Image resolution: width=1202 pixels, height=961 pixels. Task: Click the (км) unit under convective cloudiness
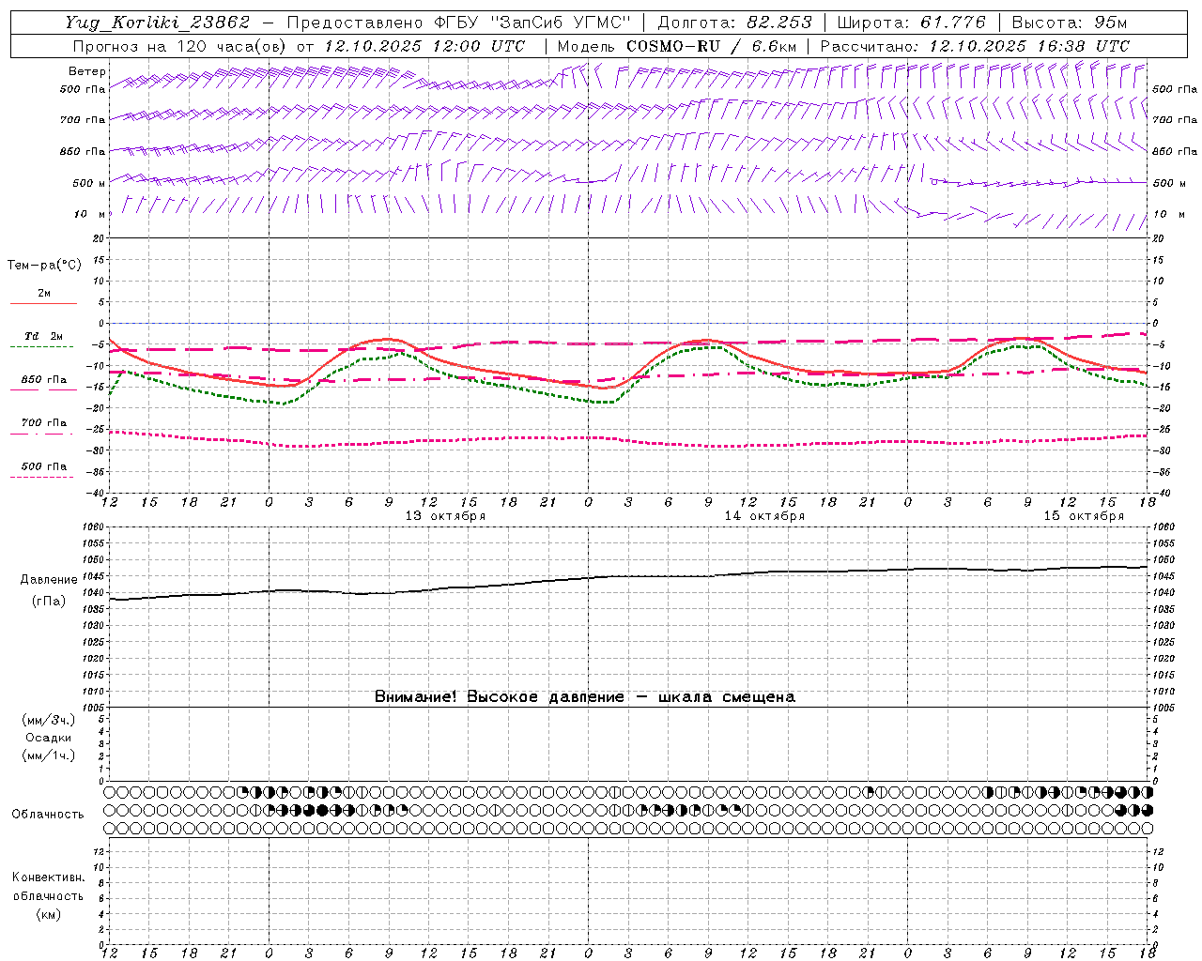[x=49, y=914]
